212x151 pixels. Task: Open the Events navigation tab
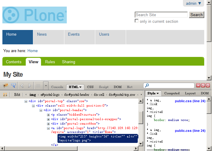(80, 37)
